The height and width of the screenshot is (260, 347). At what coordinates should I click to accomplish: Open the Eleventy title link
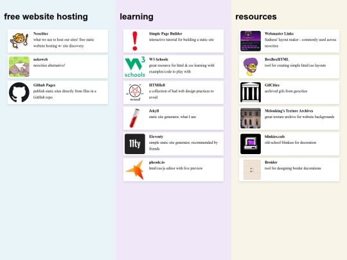pyautogui.click(x=156, y=136)
